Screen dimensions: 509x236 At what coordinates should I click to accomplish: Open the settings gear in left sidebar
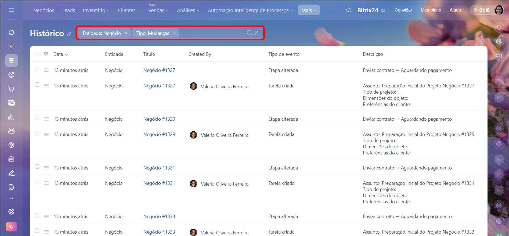pos(11,212)
